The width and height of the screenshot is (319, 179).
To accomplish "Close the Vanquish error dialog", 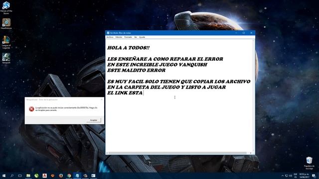I will [102, 99].
